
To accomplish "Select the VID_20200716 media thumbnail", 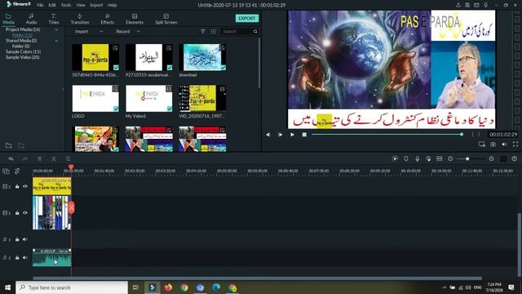I will [202, 98].
